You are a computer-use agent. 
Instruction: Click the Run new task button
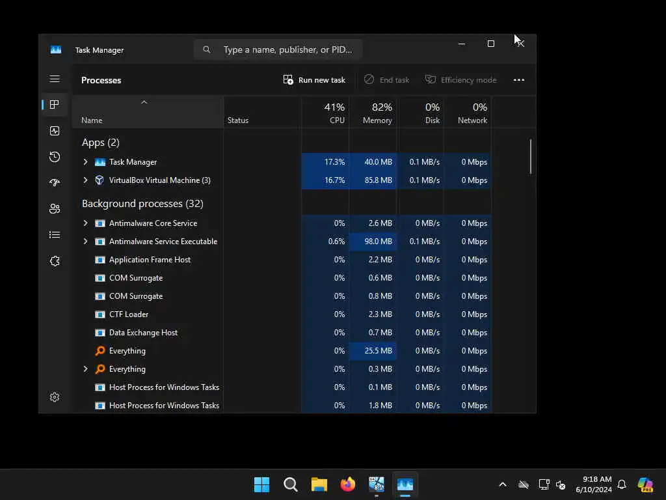click(314, 80)
